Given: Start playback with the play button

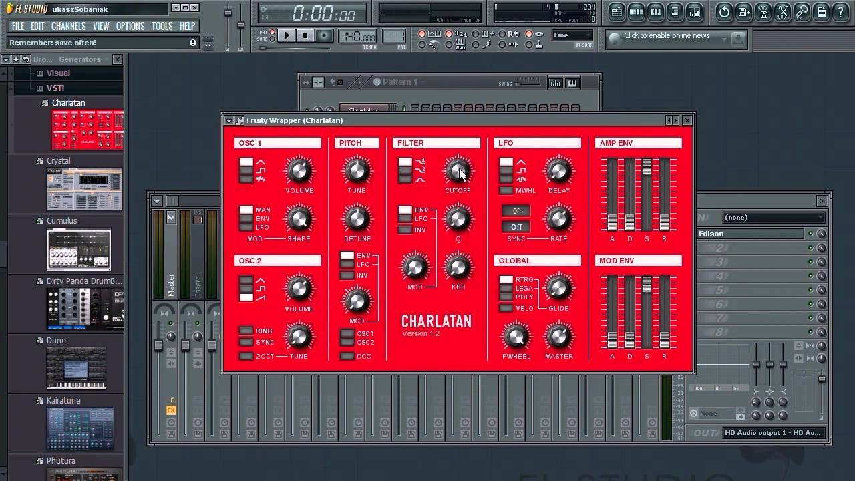Looking at the screenshot, I should (x=287, y=35).
